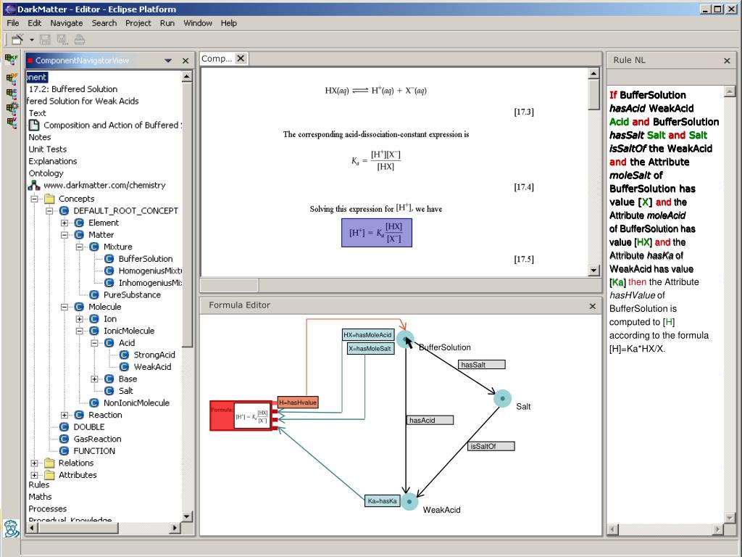Click the orange H=hasHvalue label
The image size is (742, 557).
[x=298, y=403]
